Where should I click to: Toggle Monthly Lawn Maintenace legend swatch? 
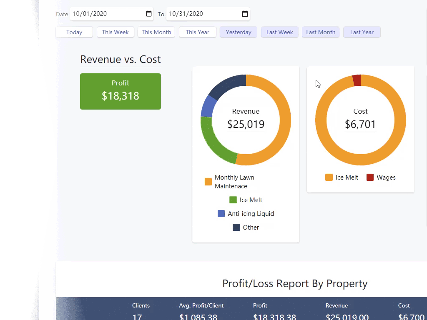point(208,182)
